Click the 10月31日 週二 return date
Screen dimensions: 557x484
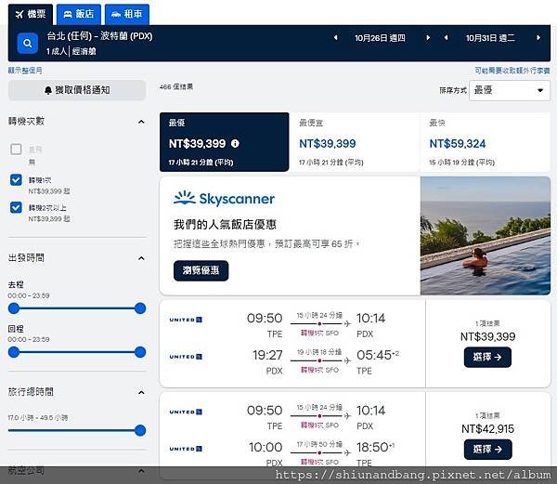490,38
